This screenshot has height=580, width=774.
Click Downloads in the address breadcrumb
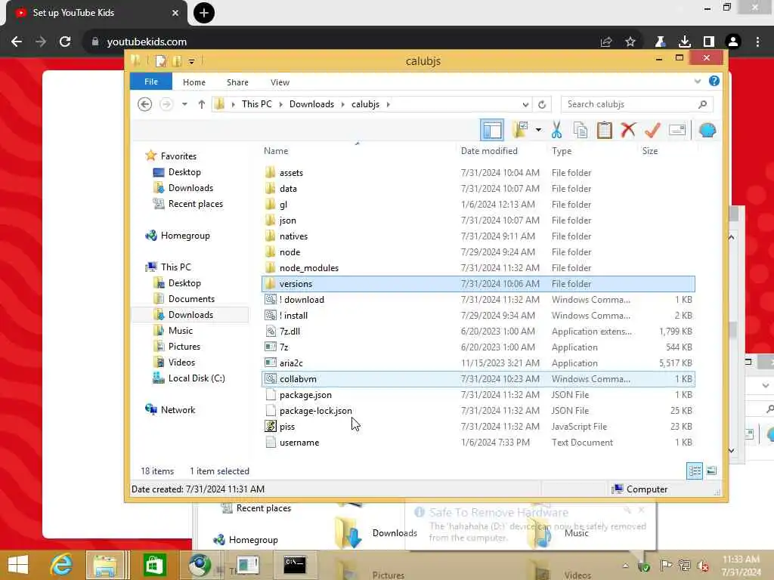click(311, 104)
